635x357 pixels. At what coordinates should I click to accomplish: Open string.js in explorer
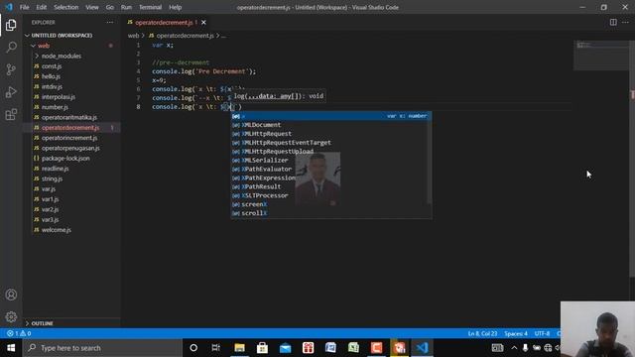[52, 178]
